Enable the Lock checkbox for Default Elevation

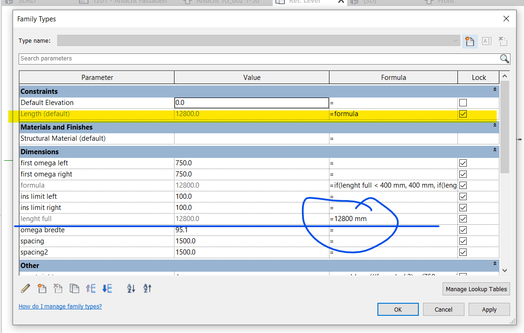coord(463,103)
